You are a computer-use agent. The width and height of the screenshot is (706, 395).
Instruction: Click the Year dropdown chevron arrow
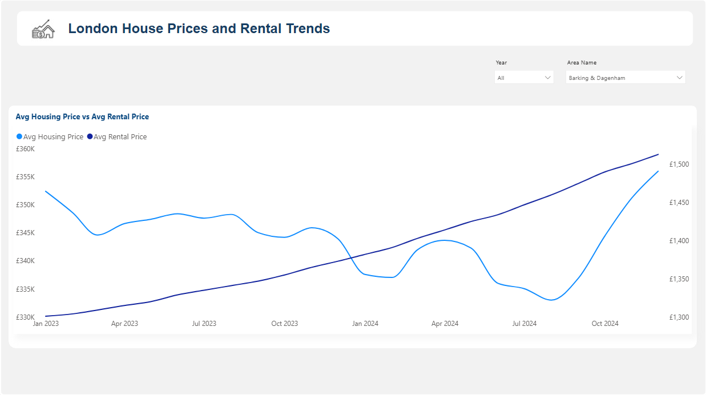click(548, 78)
